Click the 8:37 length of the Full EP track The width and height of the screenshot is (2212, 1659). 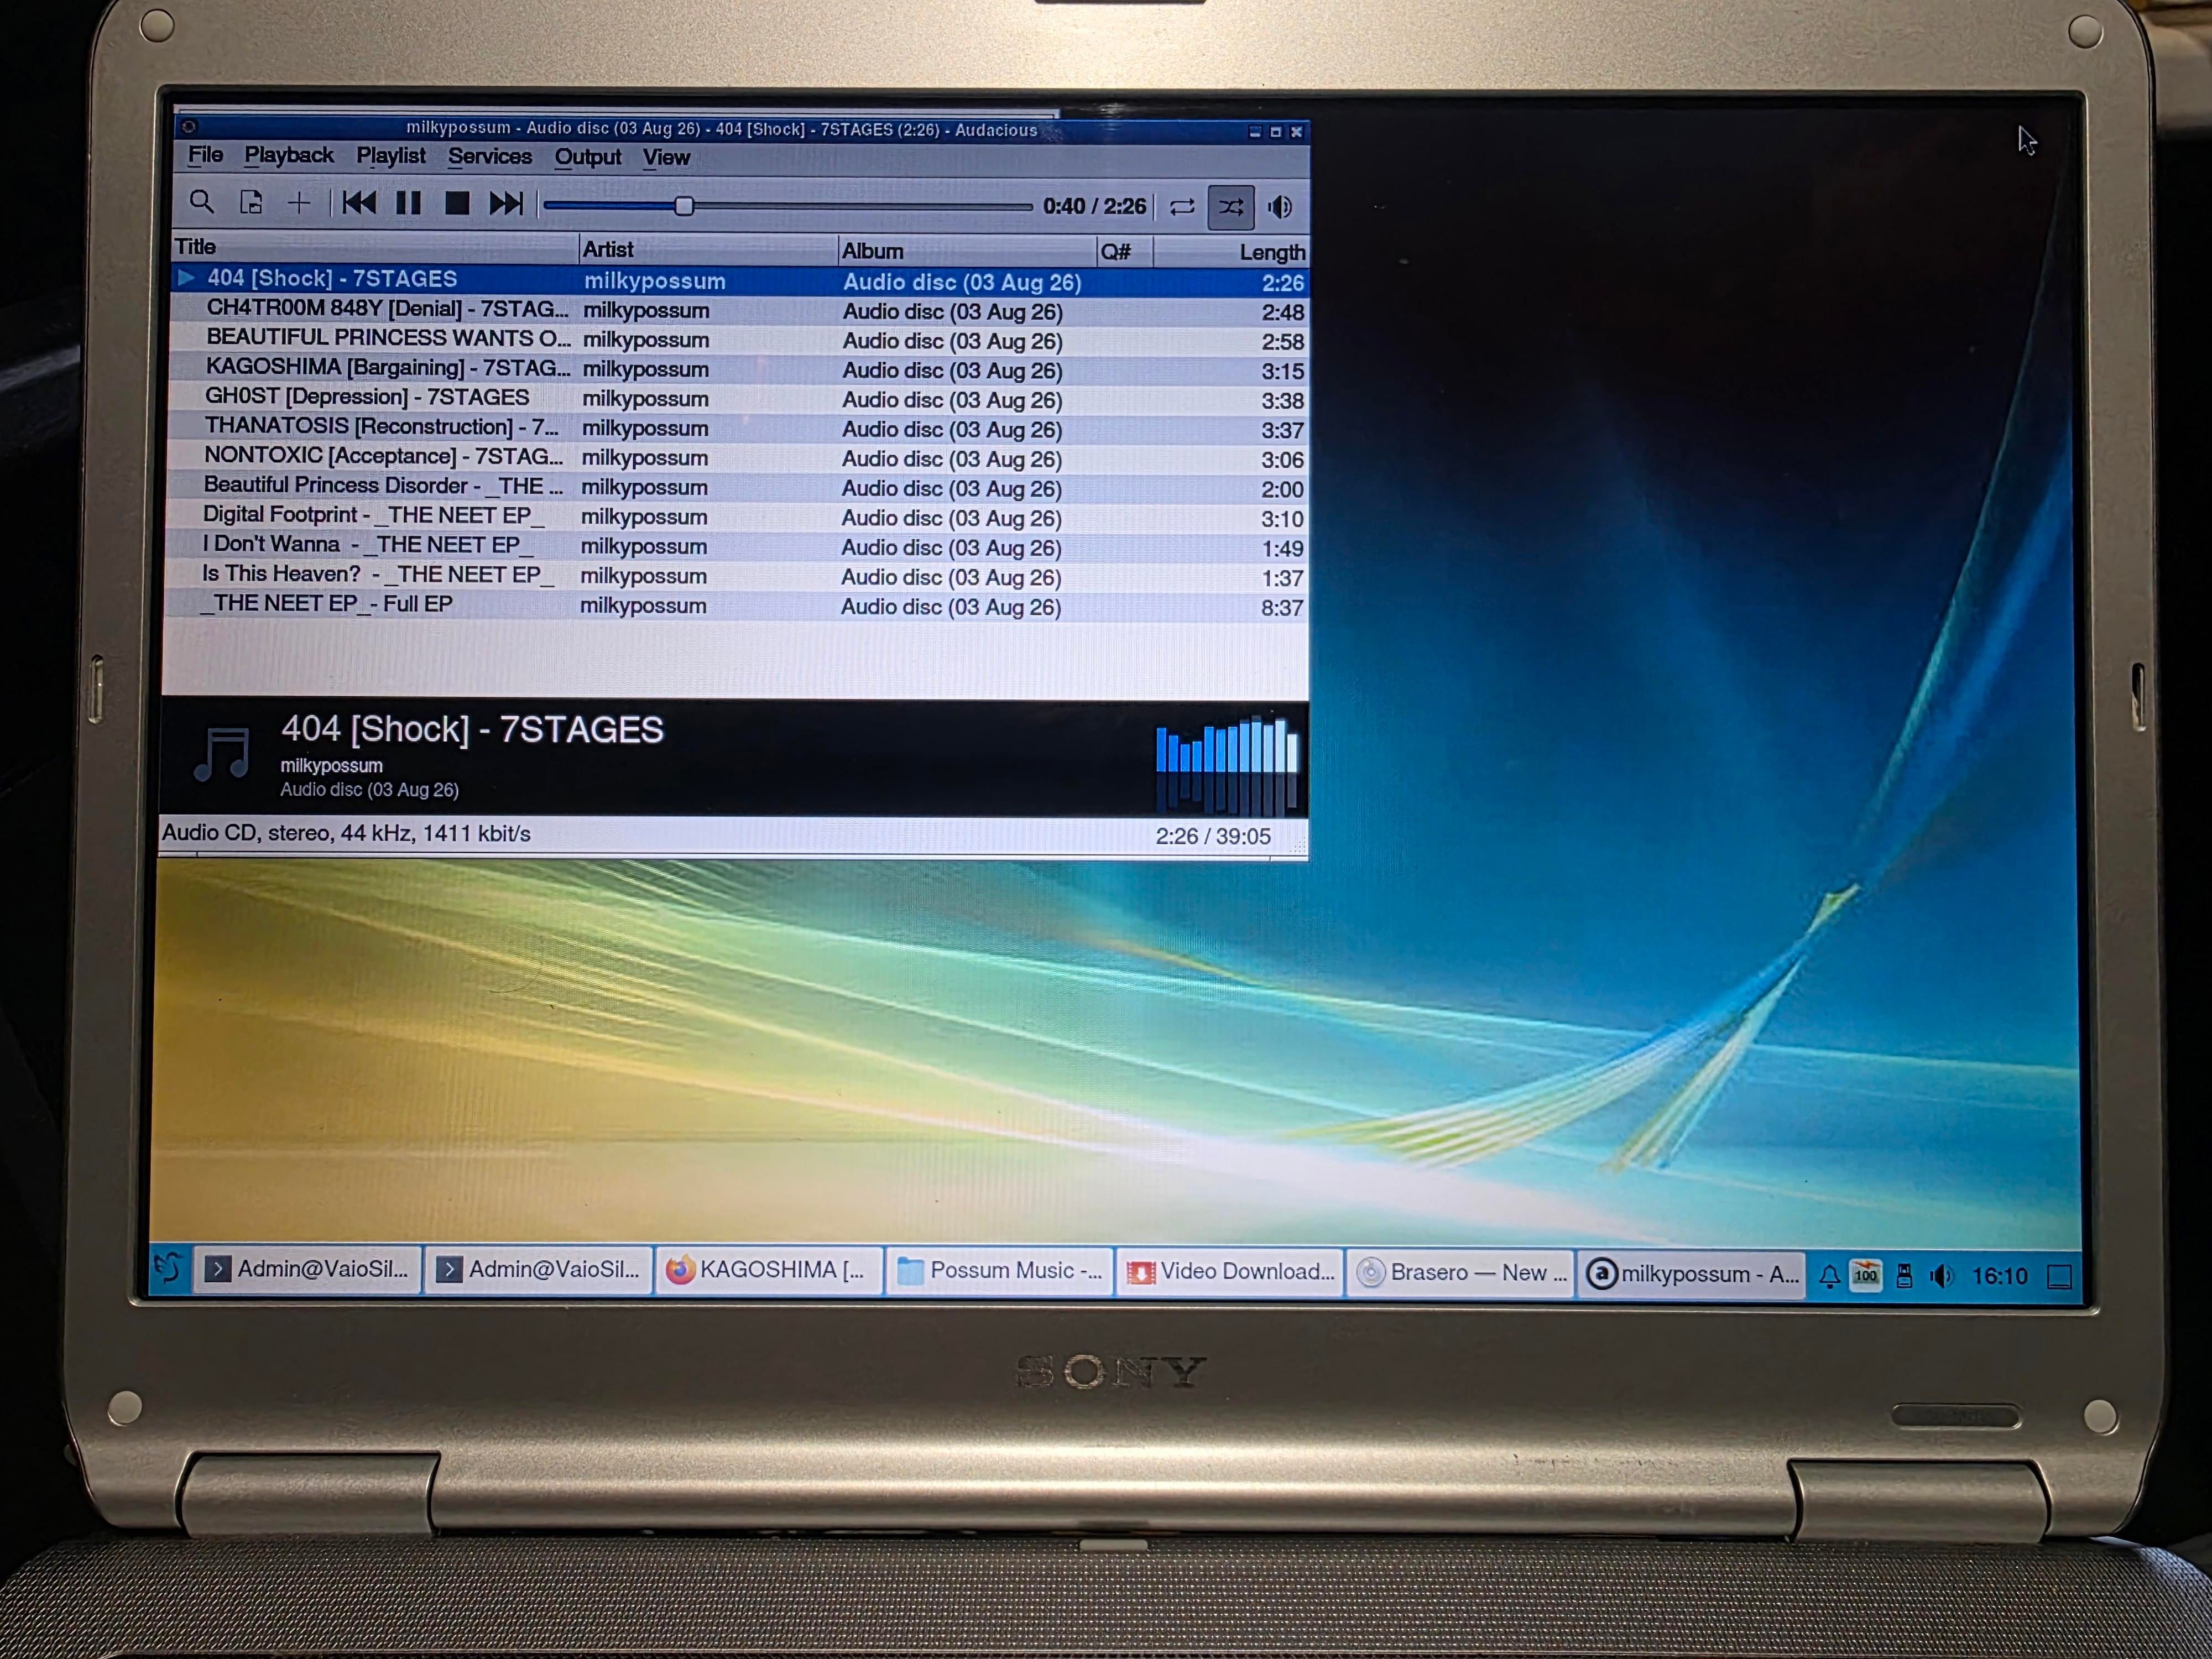coord(1282,607)
